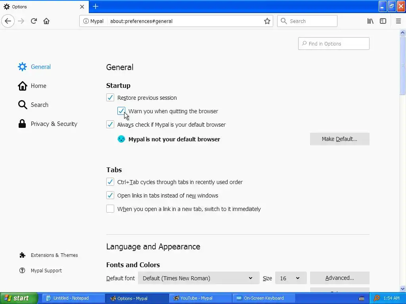Click the toolbar Search box
The width and height of the screenshot is (406, 304).
tap(307, 21)
